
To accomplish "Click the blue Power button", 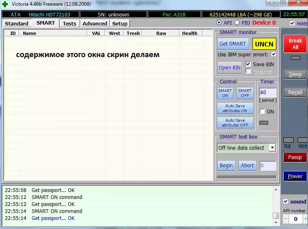I will tap(295, 176).
